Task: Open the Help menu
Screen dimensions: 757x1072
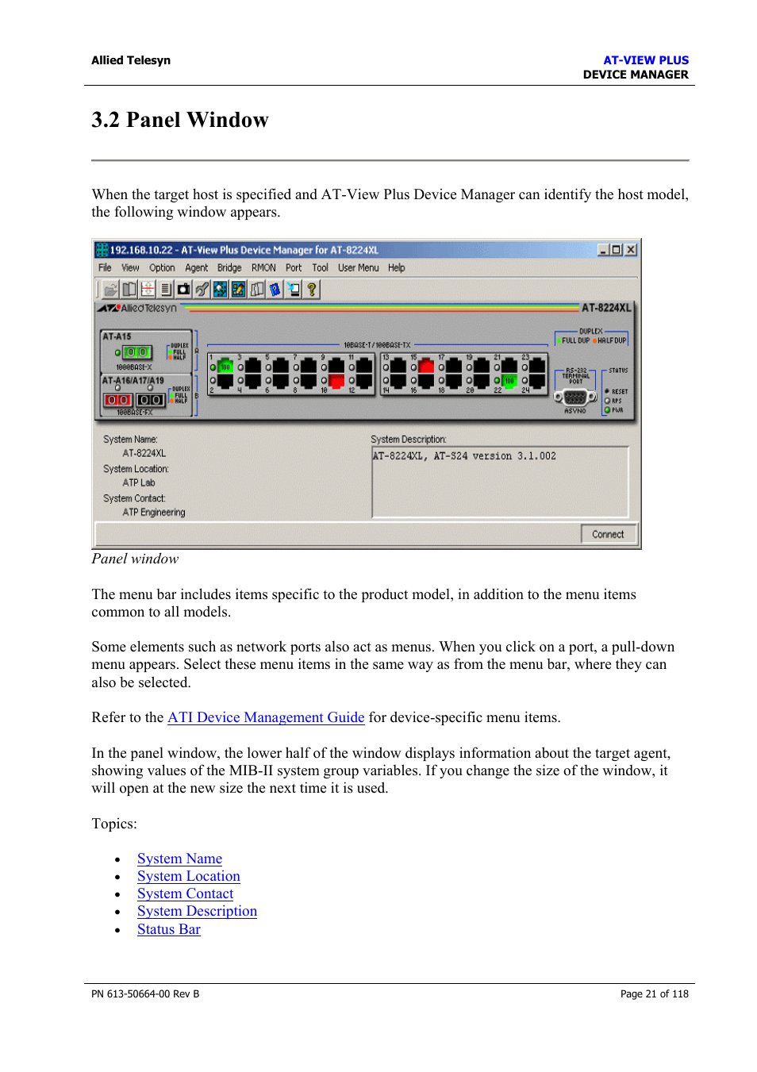Action: (397, 268)
